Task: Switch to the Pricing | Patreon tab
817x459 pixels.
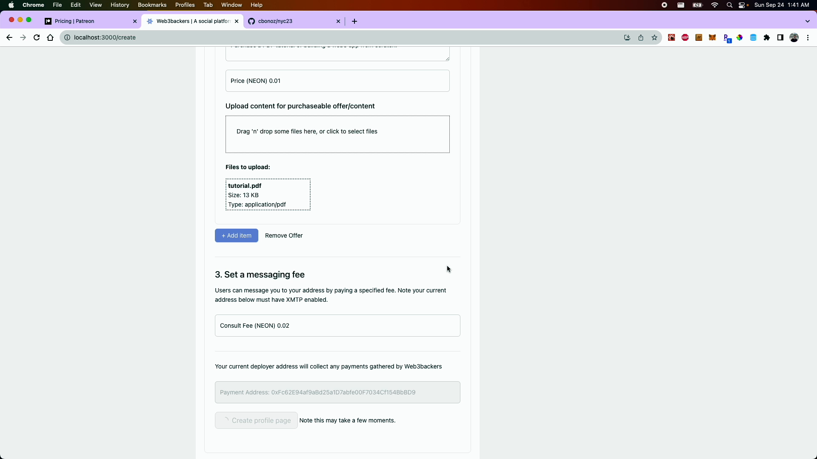Action: tap(90, 21)
